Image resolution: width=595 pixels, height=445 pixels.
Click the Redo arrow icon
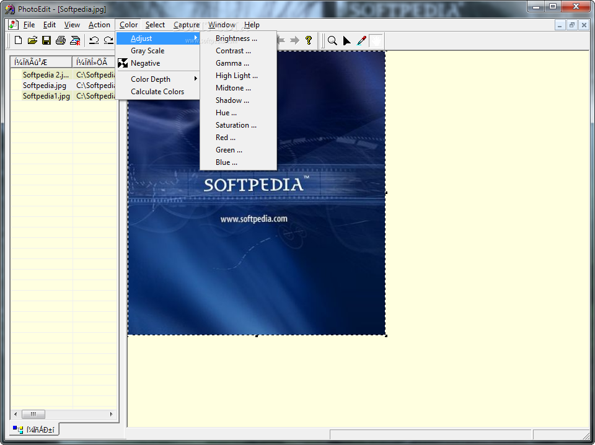108,40
